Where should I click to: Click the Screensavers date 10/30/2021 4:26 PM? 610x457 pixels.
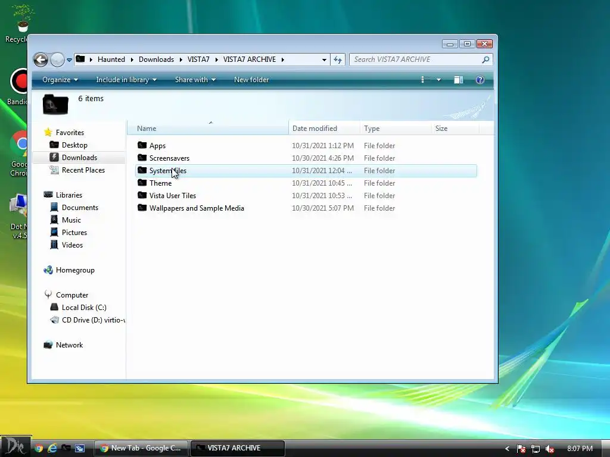323,158
